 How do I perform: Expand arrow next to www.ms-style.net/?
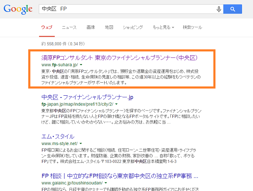[x=81, y=144]
